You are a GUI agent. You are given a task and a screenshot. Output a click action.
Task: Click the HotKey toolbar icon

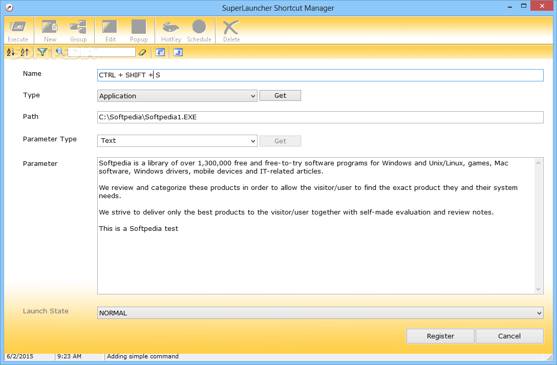point(171,31)
